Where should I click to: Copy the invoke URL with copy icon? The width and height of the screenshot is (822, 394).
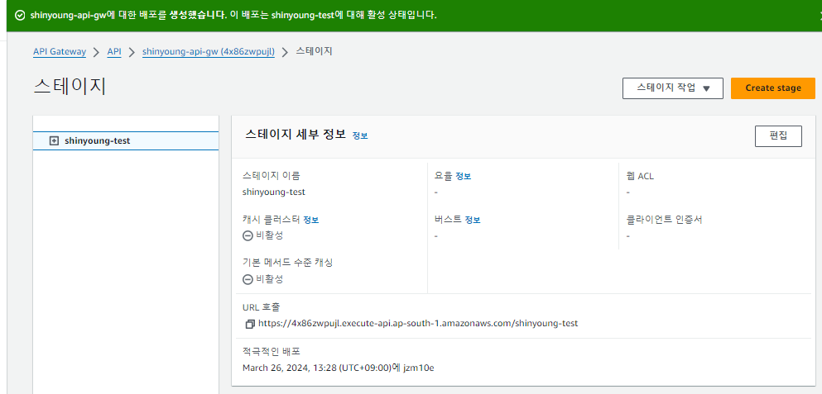click(250, 324)
